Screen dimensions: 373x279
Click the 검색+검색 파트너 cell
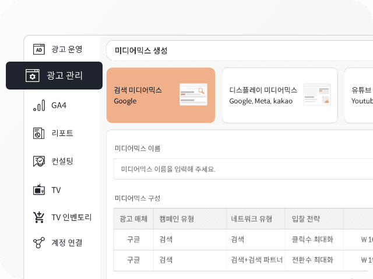(256, 260)
